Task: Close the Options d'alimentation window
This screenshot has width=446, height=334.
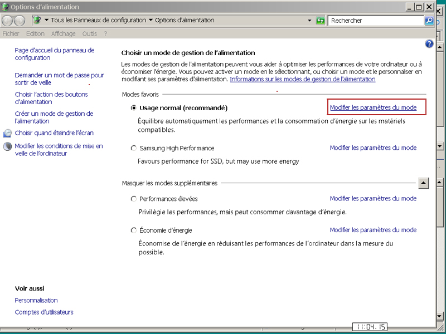Action: pos(429,7)
